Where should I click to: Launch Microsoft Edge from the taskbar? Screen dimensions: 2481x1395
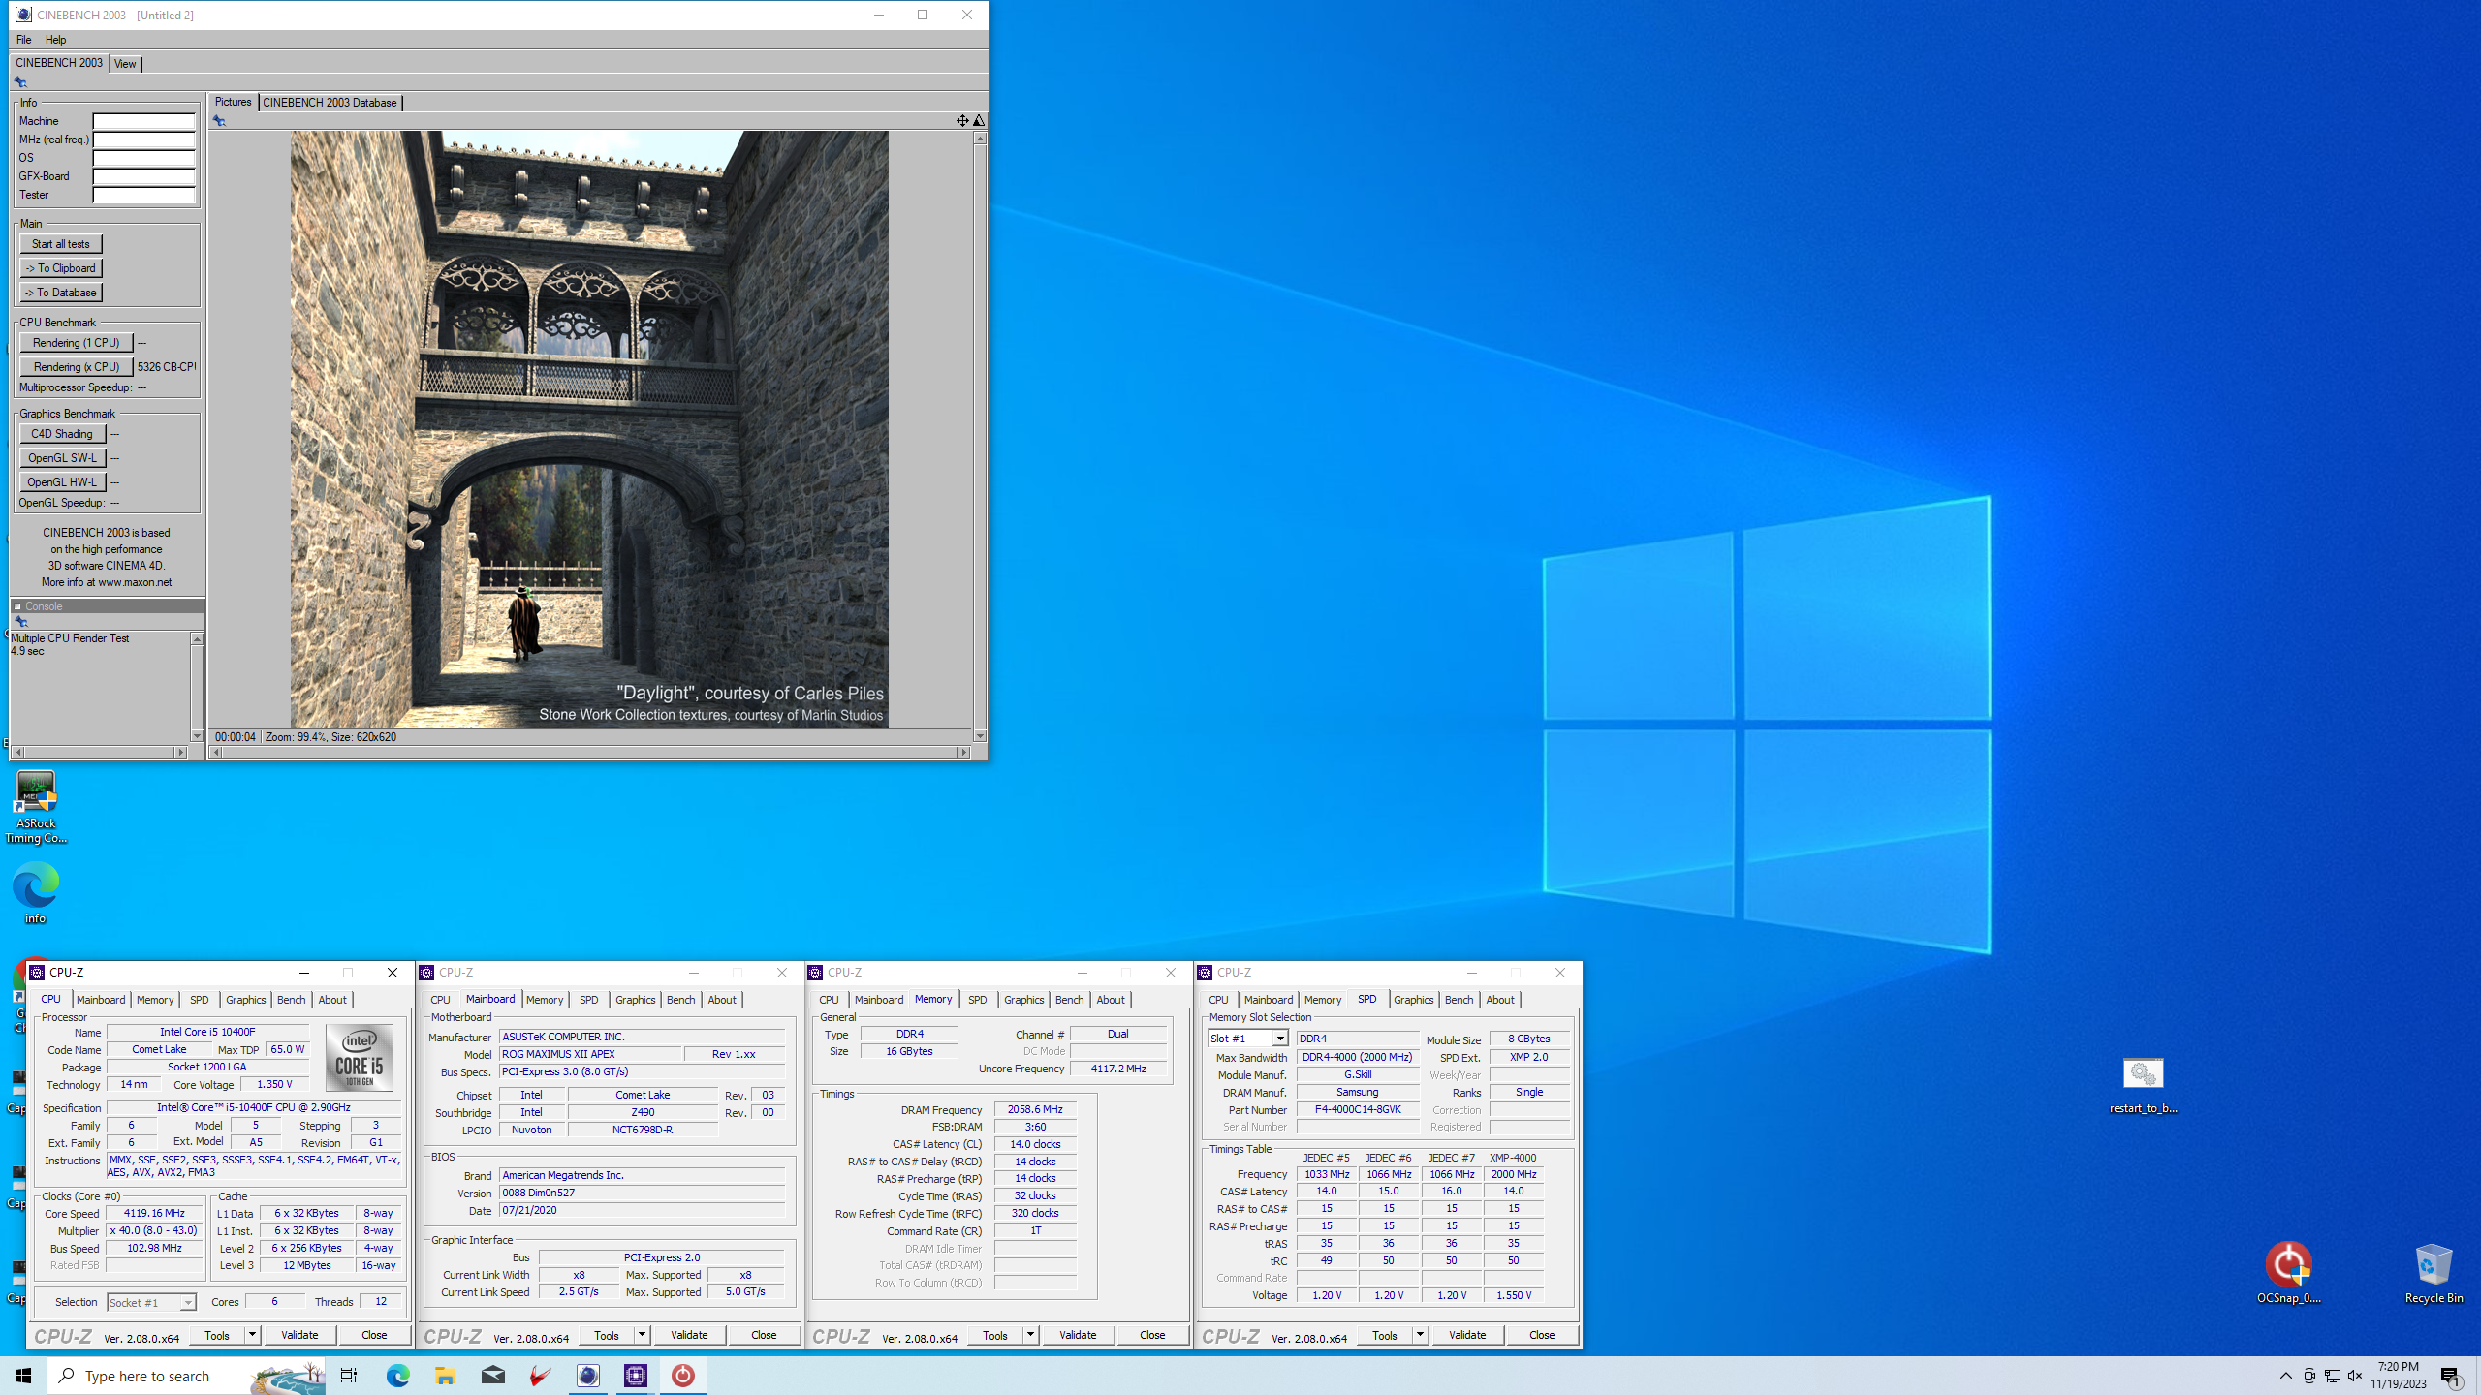point(397,1376)
